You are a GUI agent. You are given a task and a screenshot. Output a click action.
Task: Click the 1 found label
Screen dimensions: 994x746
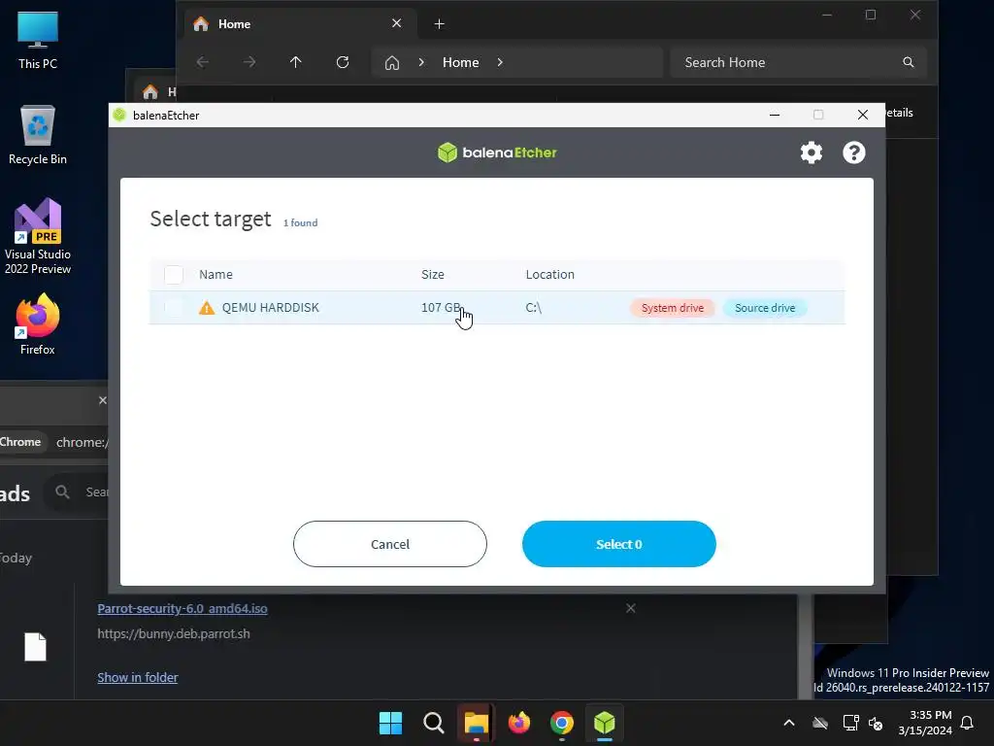point(301,223)
